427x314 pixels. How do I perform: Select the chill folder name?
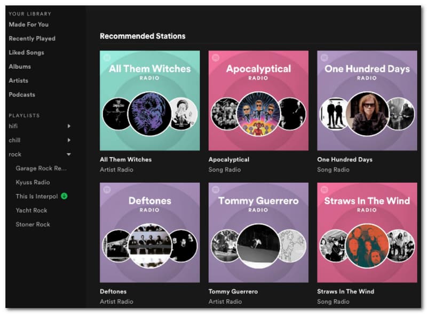(x=14, y=140)
